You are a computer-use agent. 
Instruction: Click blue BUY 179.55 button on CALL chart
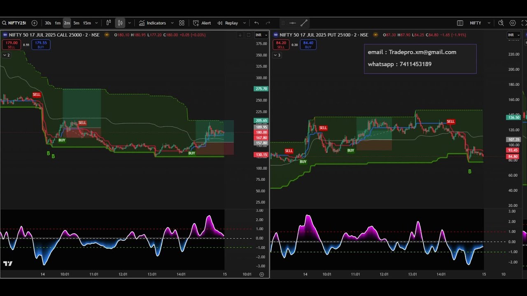point(41,44)
